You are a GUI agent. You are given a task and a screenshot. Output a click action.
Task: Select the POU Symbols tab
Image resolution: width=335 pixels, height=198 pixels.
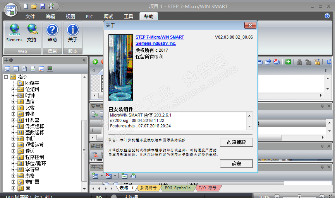177,188
